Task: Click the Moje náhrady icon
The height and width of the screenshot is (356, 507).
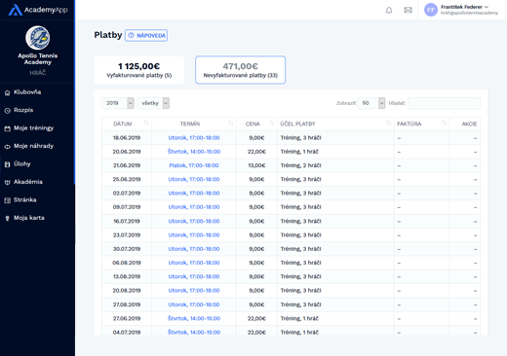Action: (8, 147)
